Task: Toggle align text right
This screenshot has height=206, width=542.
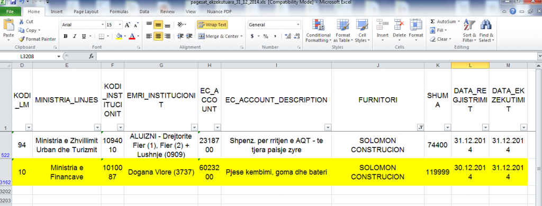Action: pos(167,36)
